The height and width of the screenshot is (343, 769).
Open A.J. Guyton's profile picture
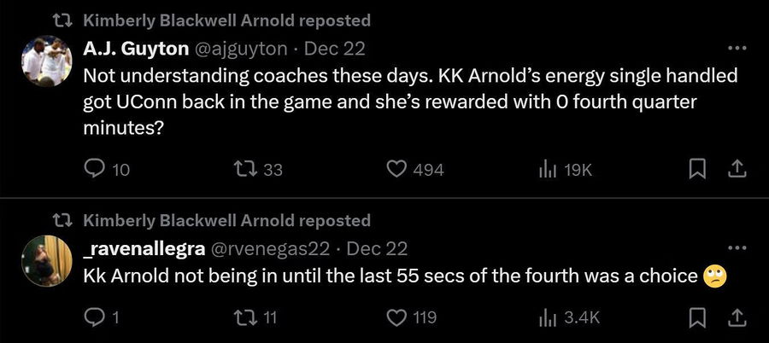(46, 60)
